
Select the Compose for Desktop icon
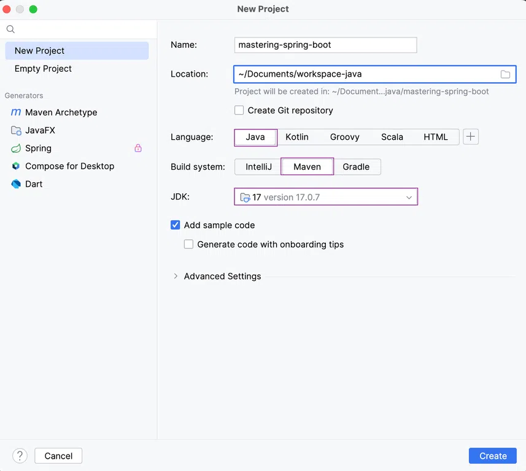point(16,166)
